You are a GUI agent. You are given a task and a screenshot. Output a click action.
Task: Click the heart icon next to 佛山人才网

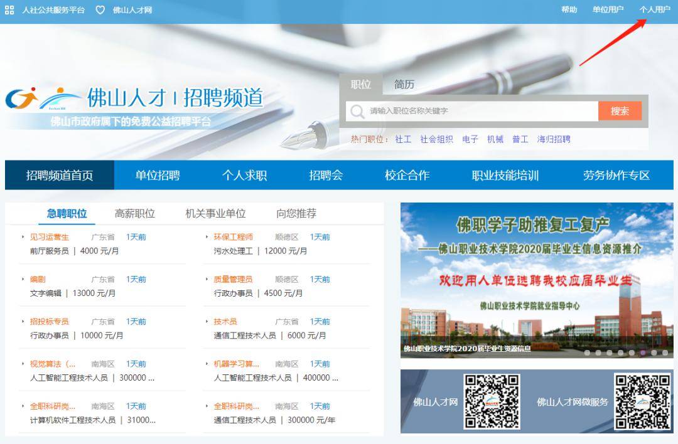[x=100, y=10]
